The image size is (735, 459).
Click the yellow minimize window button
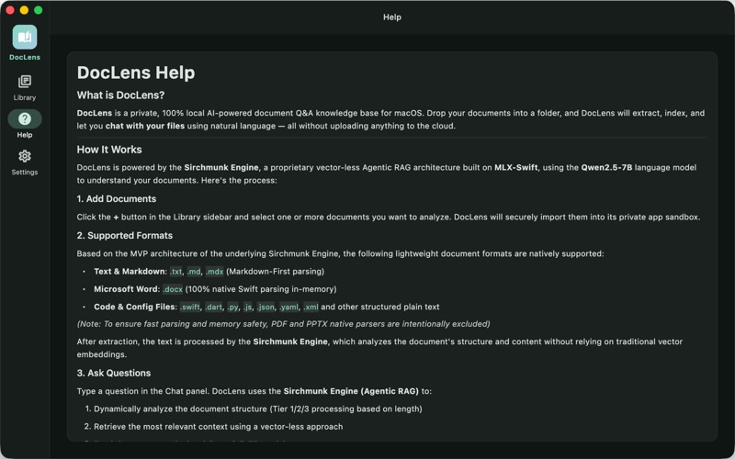(24, 10)
